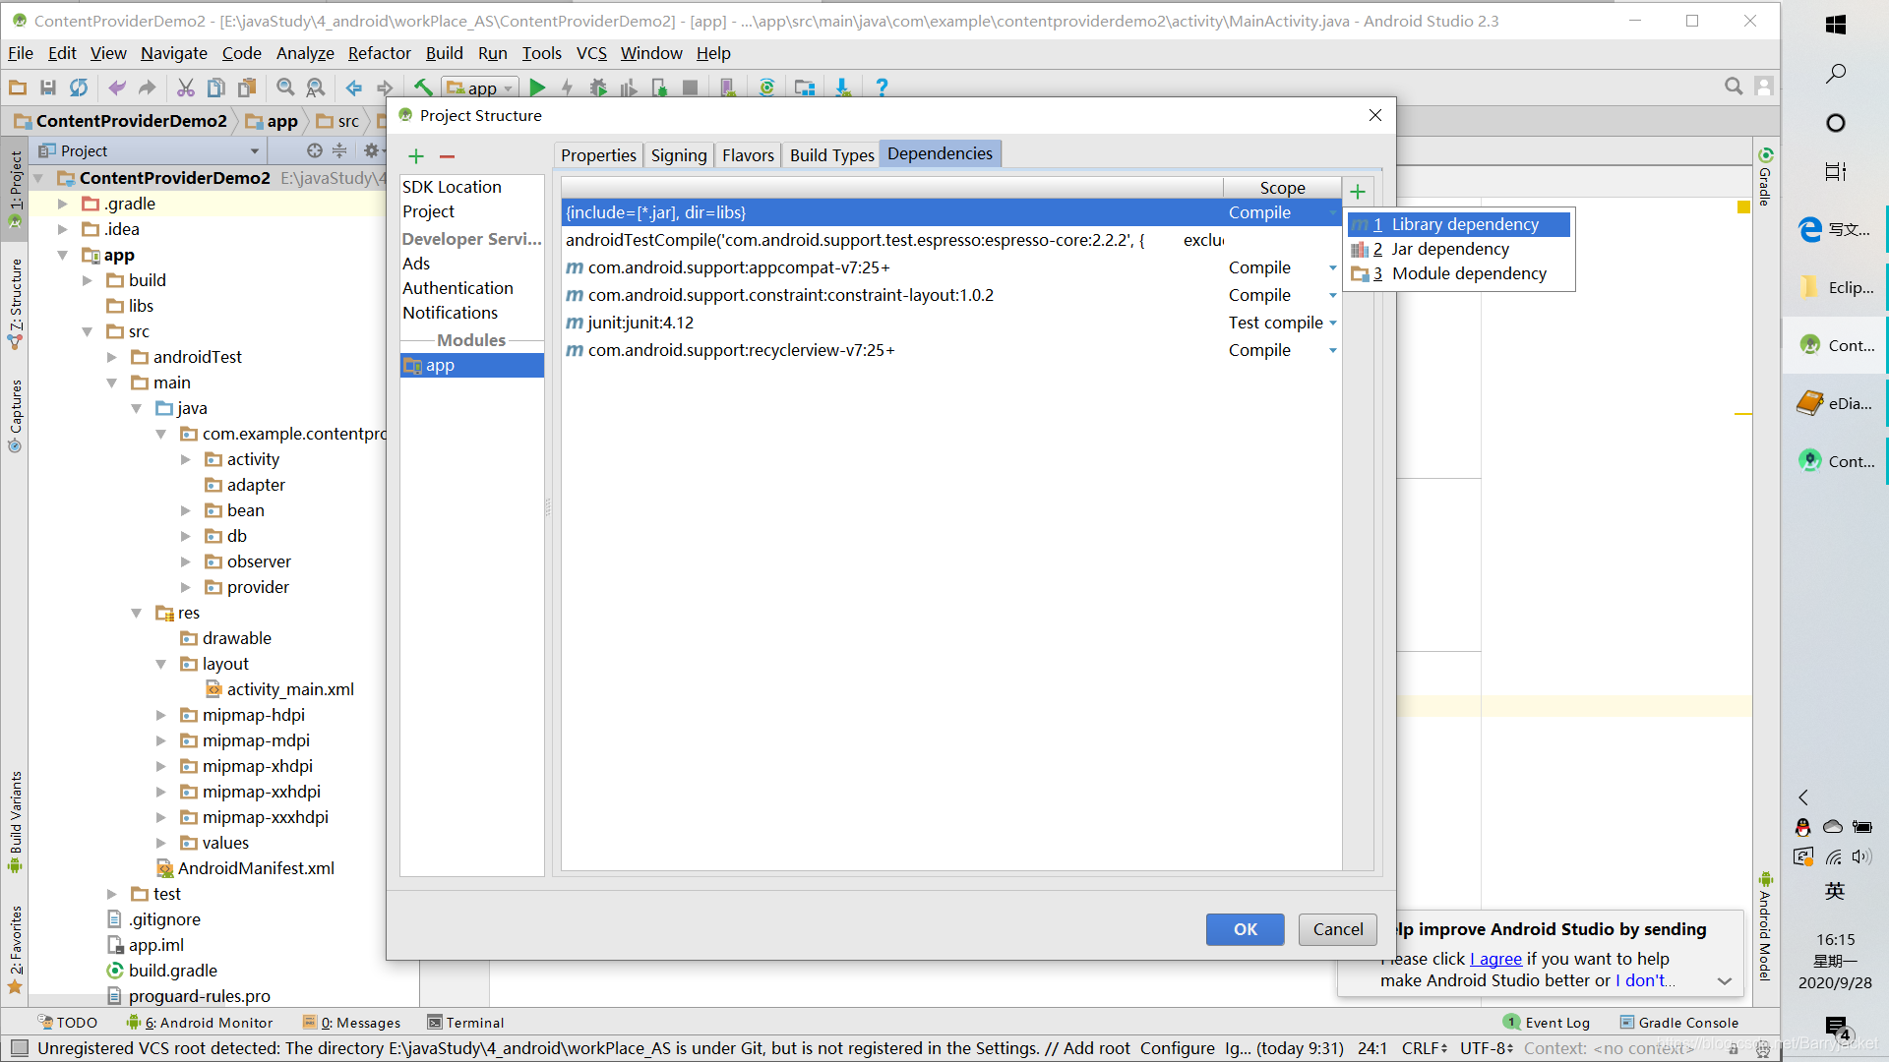Open Android Monitor tool window
The image size is (1889, 1062).
coord(201,1023)
